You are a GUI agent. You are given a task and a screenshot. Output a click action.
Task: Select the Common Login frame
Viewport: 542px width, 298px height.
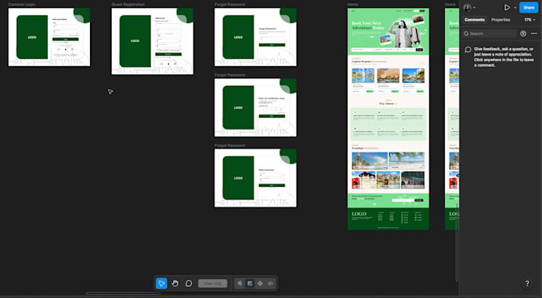(x=49, y=37)
